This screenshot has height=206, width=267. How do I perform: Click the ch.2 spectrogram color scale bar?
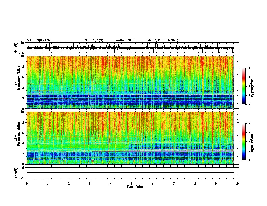click(x=244, y=142)
